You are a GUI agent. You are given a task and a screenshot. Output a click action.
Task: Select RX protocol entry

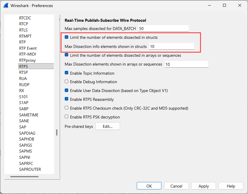coord(21,91)
